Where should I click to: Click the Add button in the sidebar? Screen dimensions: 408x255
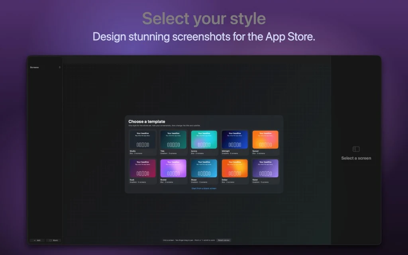(x=37, y=240)
